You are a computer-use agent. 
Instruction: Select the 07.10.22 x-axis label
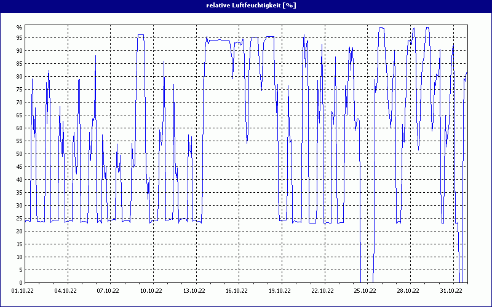click(x=108, y=291)
